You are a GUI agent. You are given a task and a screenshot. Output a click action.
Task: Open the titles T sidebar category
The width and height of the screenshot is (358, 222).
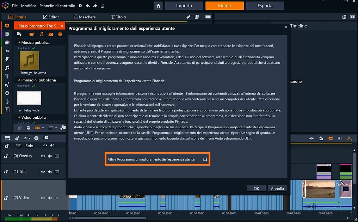pyautogui.click(x=7, y=76)
